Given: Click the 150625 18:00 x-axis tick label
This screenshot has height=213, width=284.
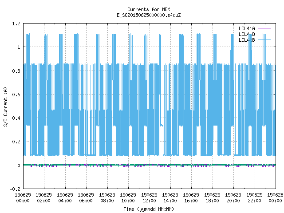Looking at the screenshot, I should click(212, 198).
